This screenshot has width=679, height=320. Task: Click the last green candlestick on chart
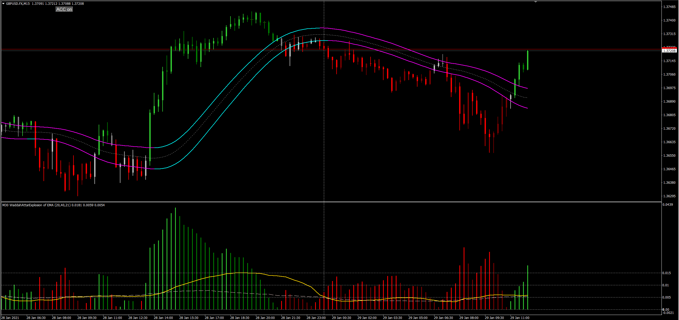point(528,60)
